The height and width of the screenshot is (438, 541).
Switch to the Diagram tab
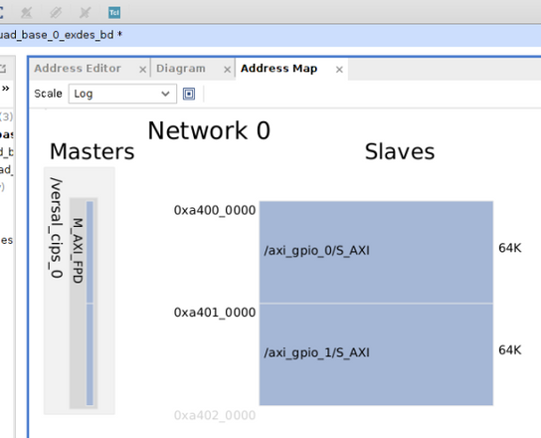pos(181,69)
